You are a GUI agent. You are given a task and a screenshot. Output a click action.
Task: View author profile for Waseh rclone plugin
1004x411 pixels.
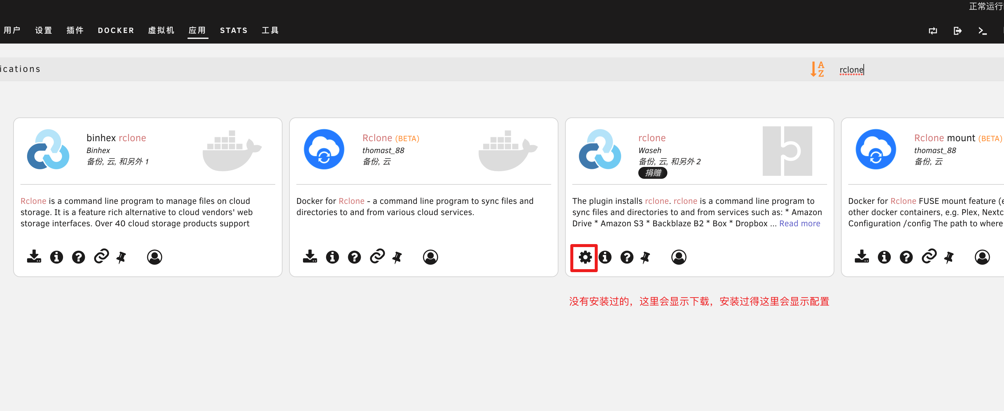pyautogui.click(x=679, y=257)
